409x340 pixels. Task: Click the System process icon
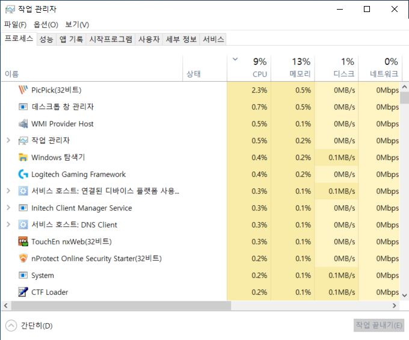point(23,275)
